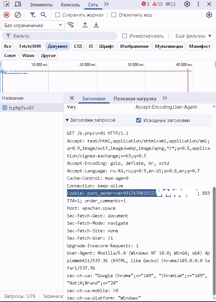Select the Сокет filter chip
This screenshot has width=216, height=302.
coord(10,55)
